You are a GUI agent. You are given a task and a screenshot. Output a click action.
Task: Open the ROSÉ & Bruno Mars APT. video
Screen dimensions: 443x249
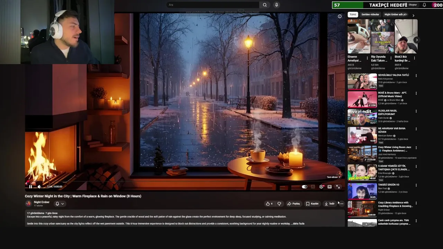362,99
